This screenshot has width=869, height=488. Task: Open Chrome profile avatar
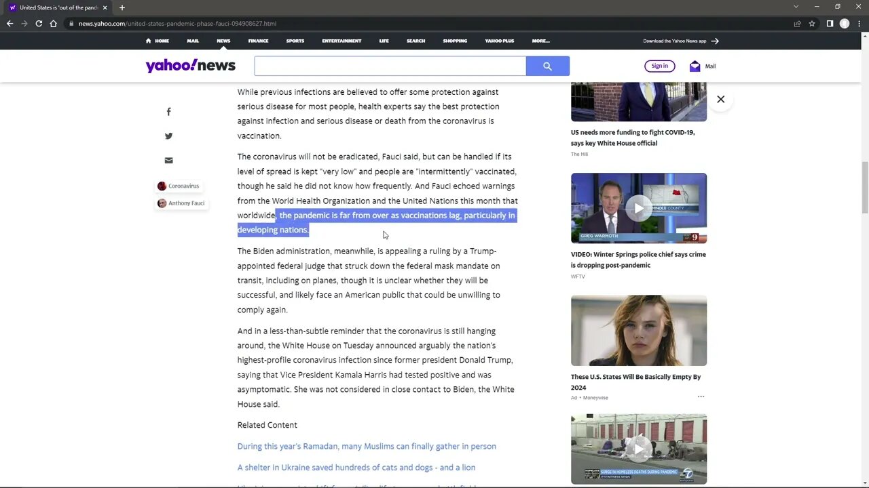[845, 24]
